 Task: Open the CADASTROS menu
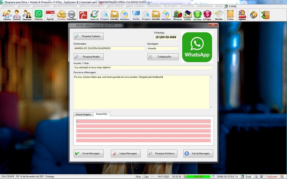8,6
